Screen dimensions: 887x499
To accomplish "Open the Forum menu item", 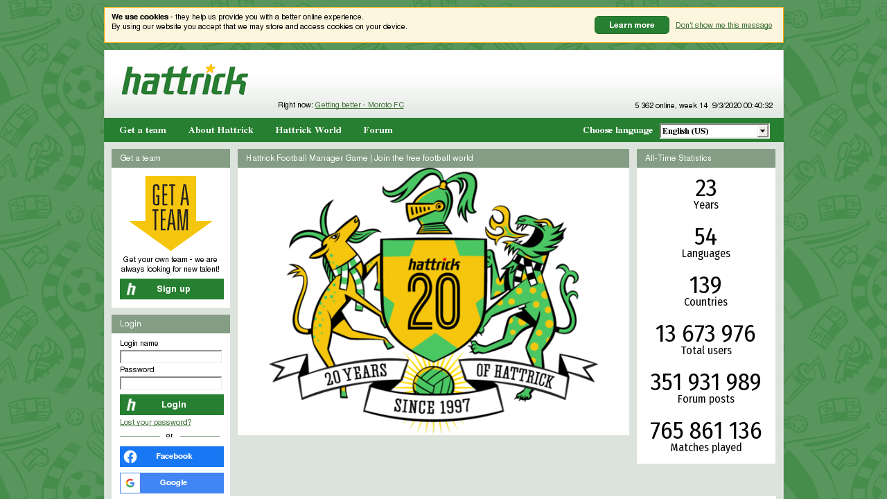I will point(378,130).
